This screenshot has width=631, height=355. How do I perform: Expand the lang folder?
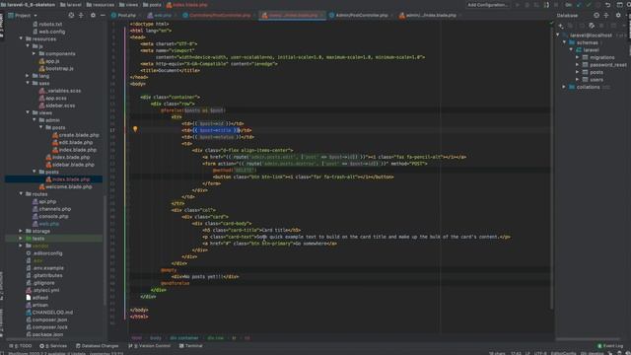click(28, 76)
